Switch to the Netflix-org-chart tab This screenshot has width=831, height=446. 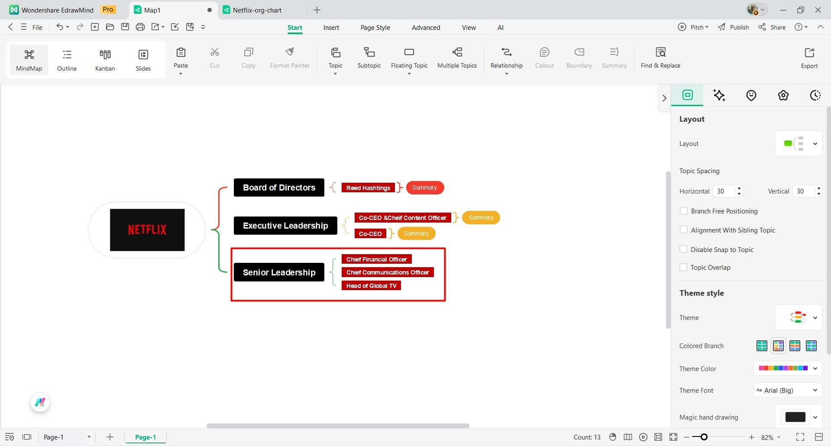pyautogui.click(x=257, y=10)
